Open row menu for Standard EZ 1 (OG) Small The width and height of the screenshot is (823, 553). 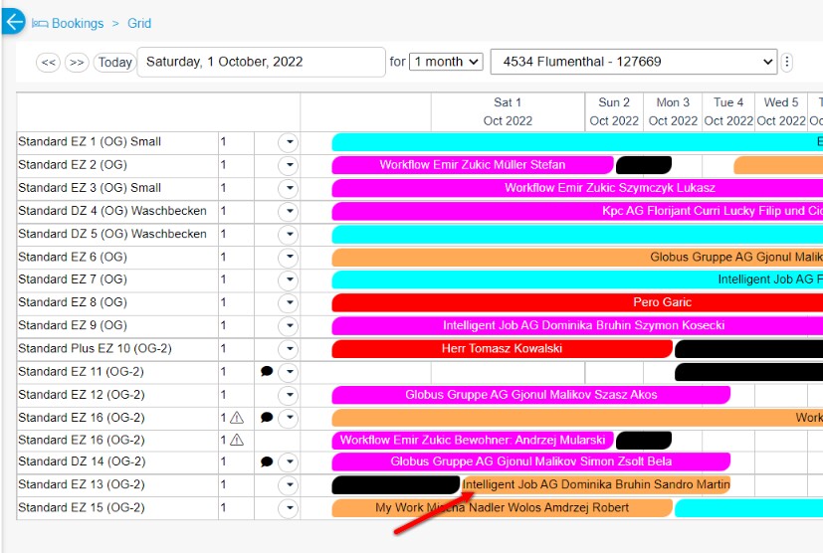tap(289, 142)
